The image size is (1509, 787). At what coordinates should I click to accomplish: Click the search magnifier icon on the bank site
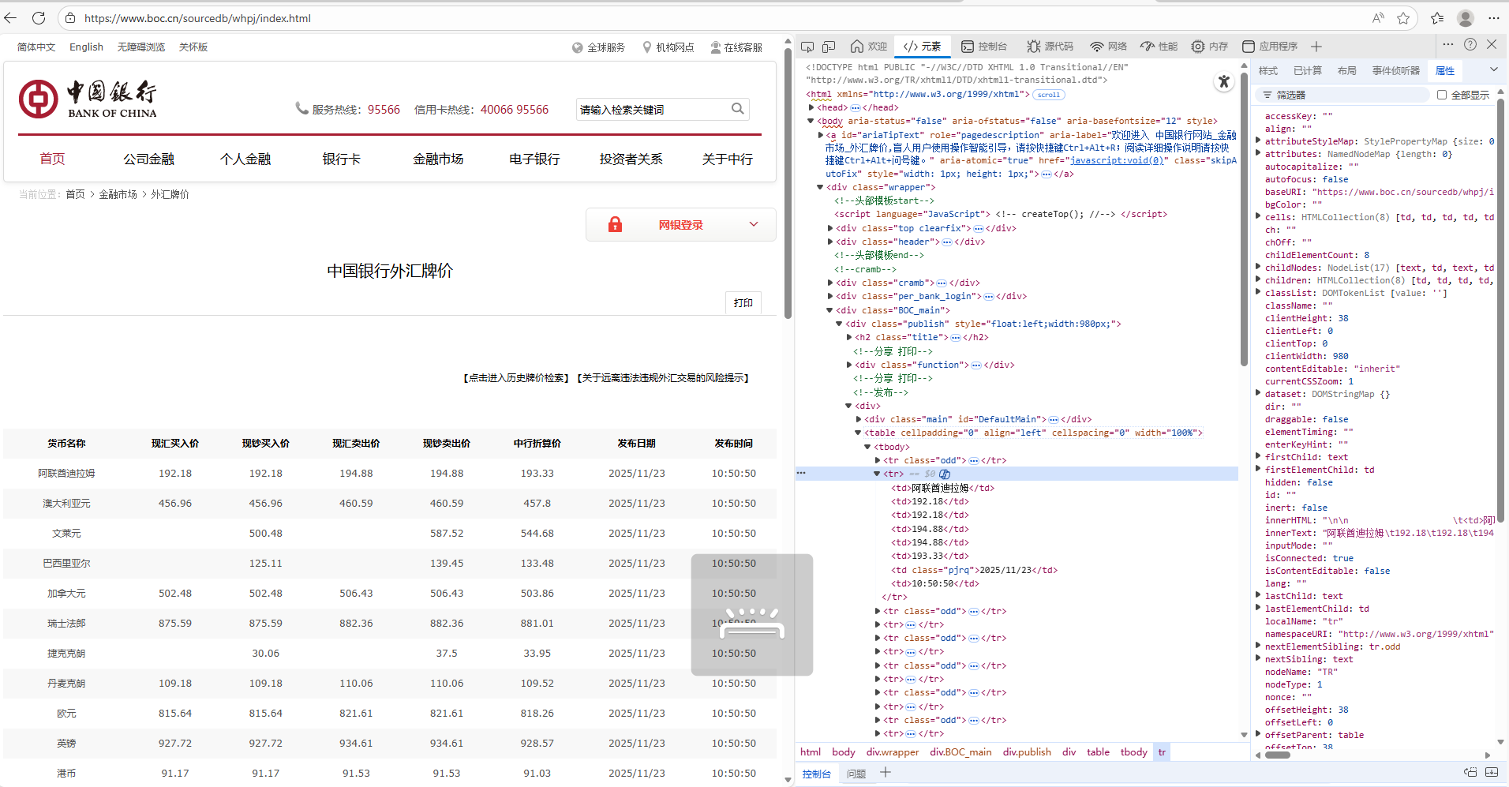tap(738, 109)
